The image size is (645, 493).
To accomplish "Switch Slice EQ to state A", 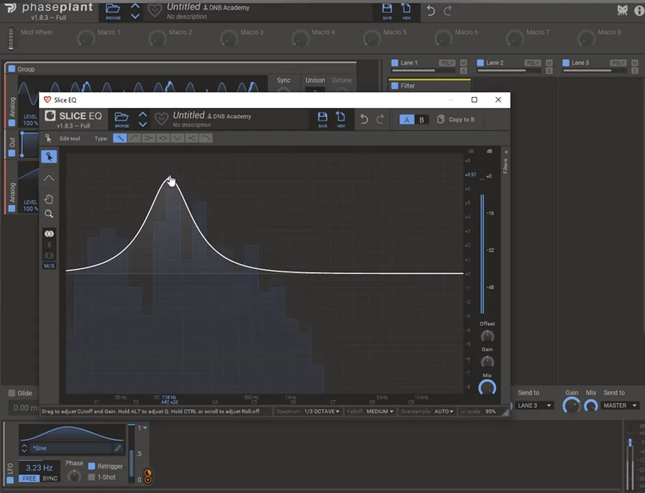I will [x=407, y=119].
